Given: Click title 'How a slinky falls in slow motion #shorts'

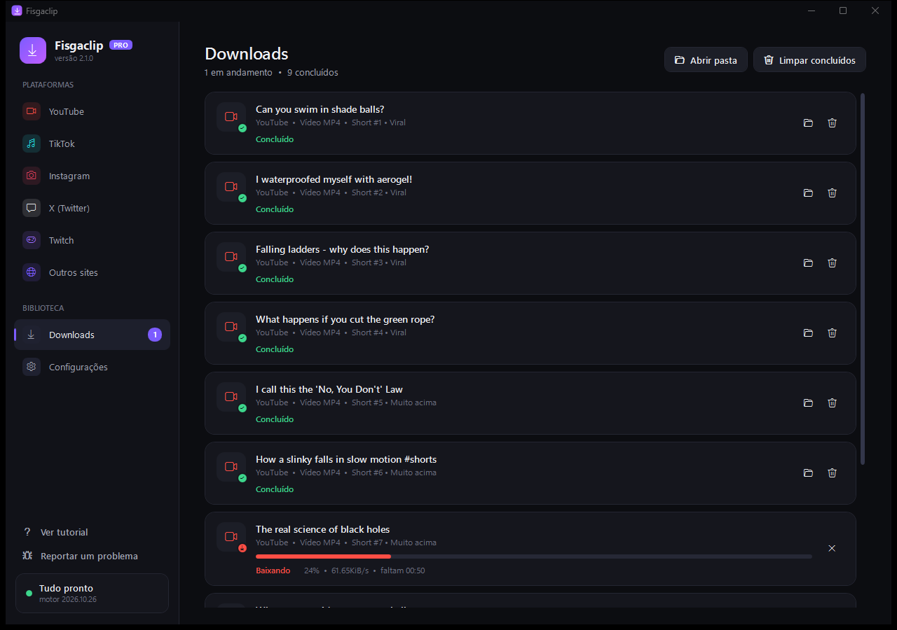Looking at the screenshot, I should pyautogui.click(x=346, y=459).
